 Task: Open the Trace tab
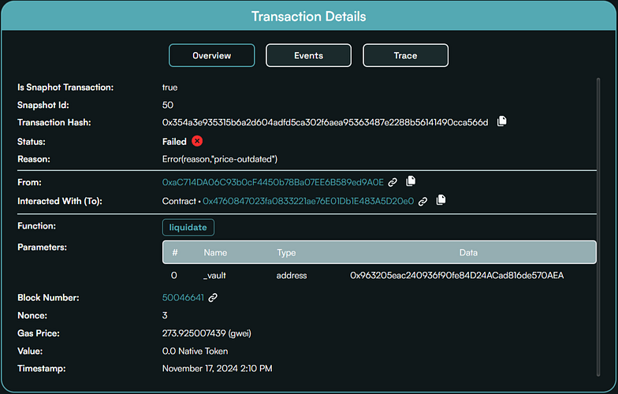click(405, 55)
